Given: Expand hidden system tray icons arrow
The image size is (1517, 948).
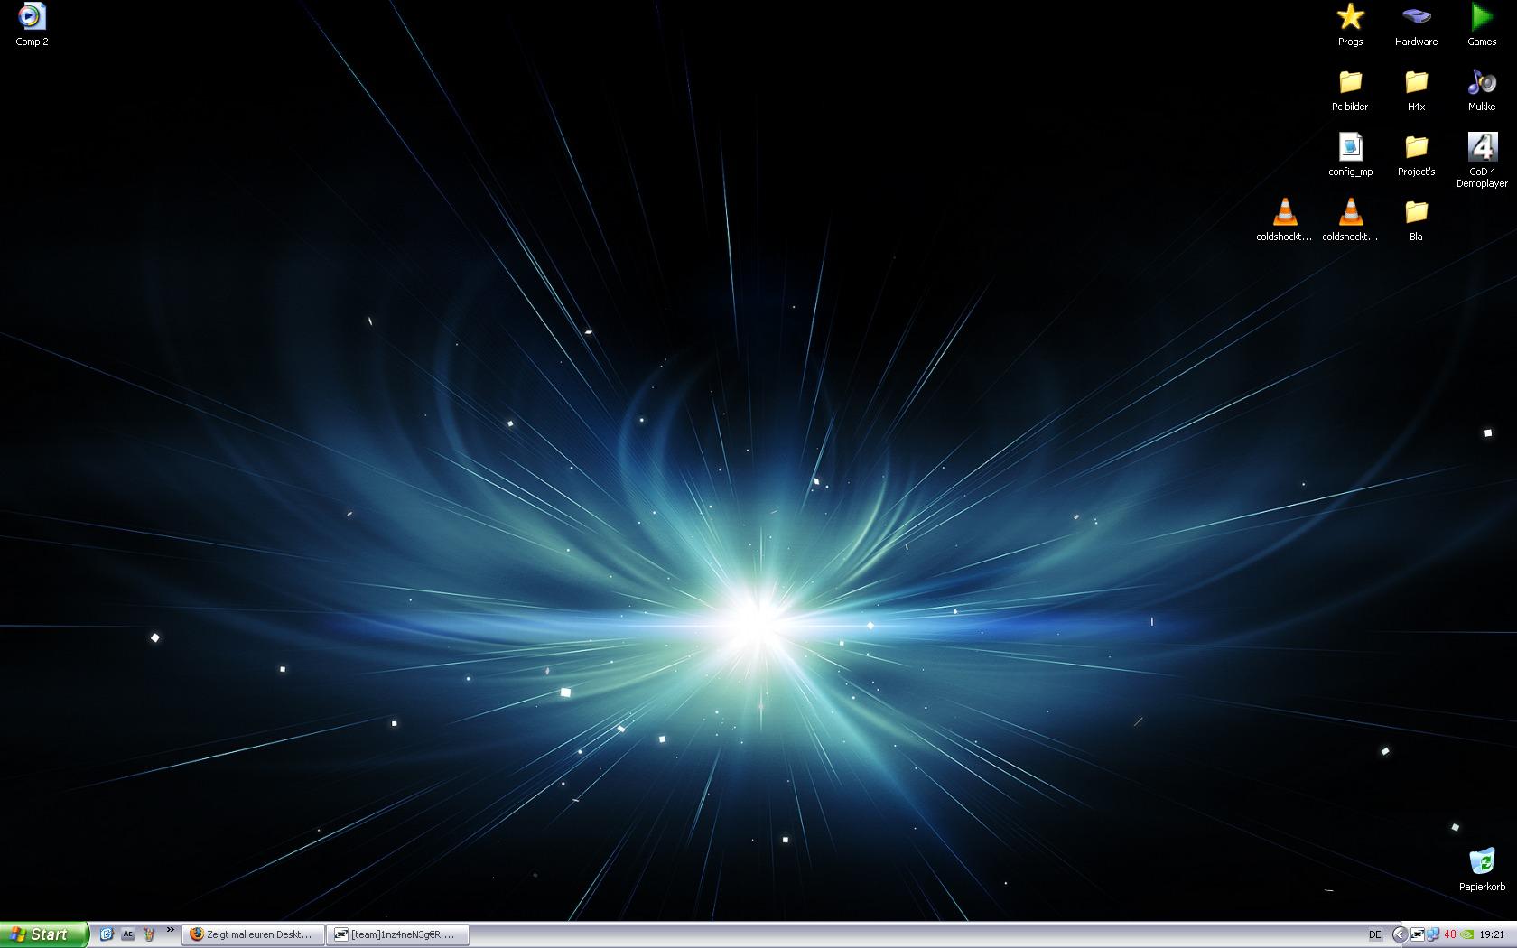Looking at the screenshot, I should (x=1400, y=934).
